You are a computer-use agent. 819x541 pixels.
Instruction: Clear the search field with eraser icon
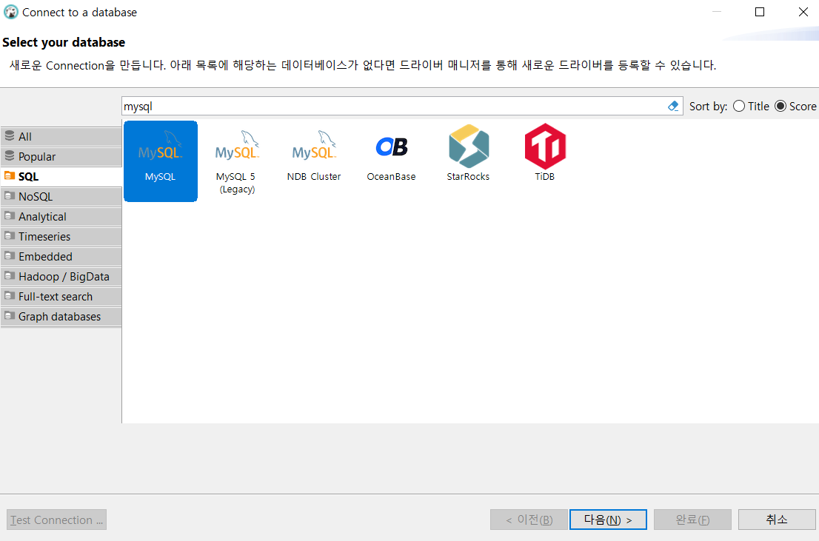pos(673,106)
